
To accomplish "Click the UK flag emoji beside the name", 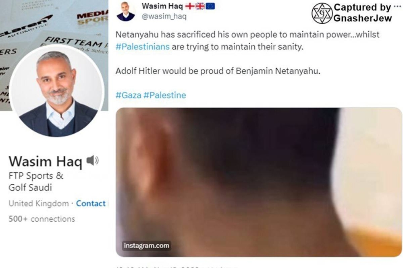I will click(x=200, y=6).
